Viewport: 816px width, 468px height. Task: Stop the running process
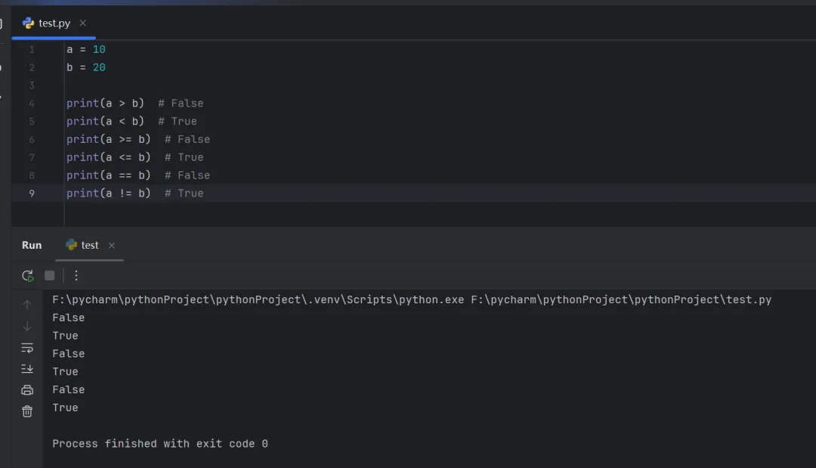[50, 276]
